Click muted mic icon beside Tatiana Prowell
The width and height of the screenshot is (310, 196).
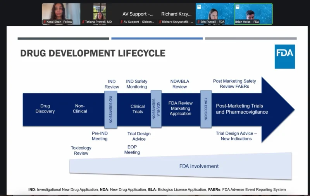[x=83, y=22]
